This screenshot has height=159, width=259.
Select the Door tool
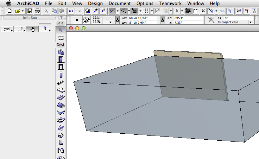click(61, 60)
